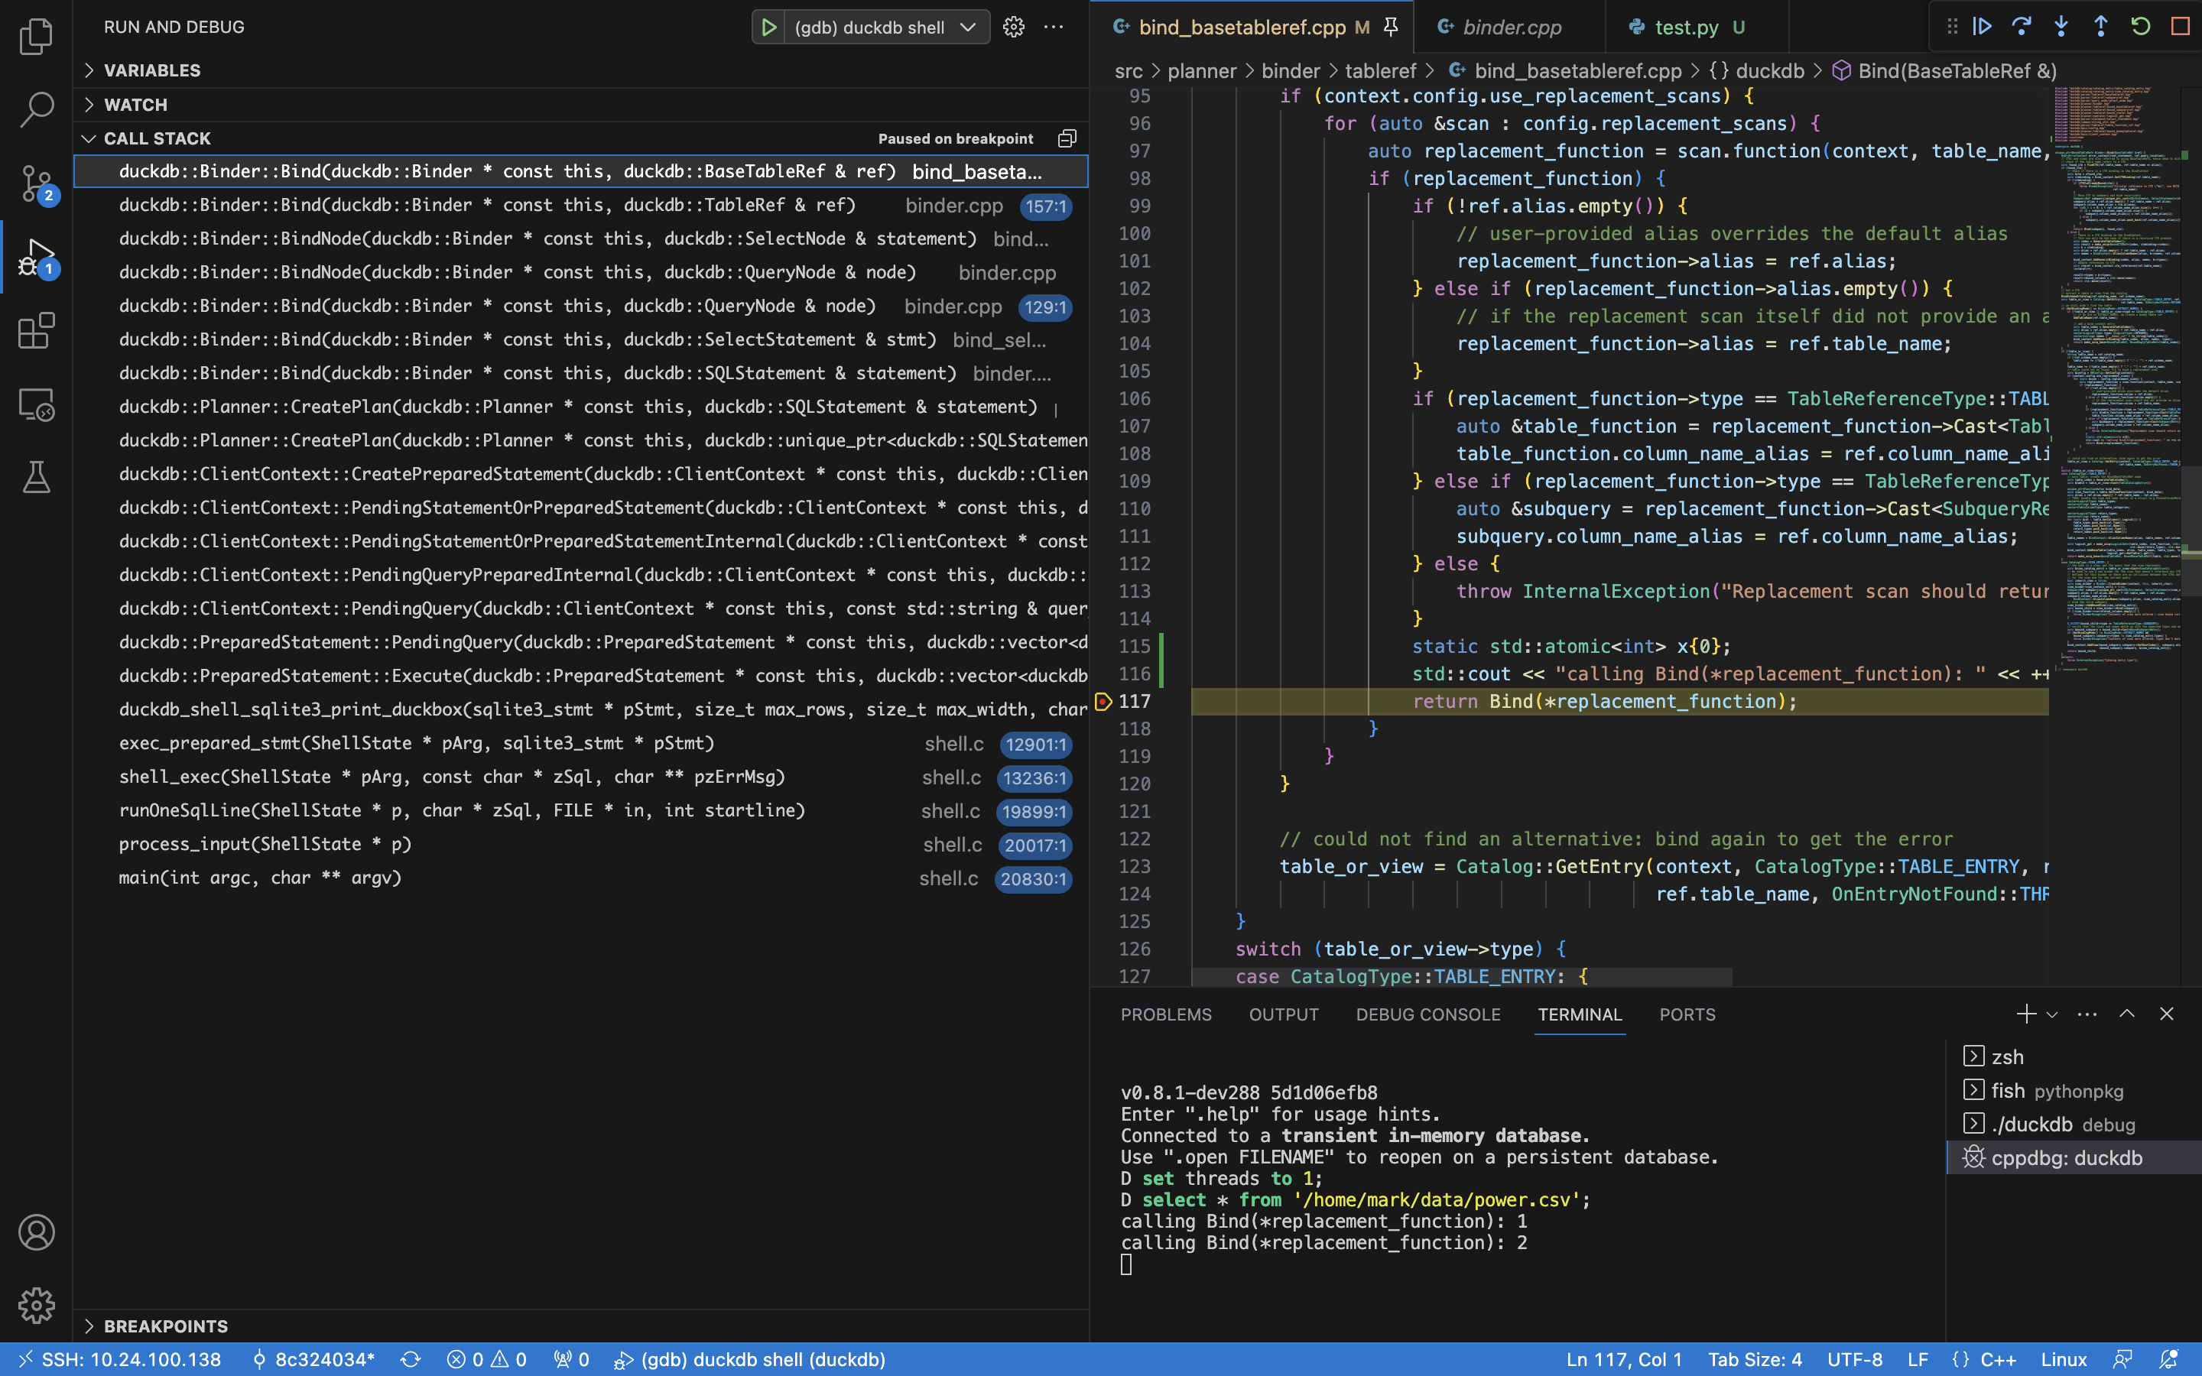Open the Run and Debug view in the activity bar
Image resolution: width=2202 pixels, height=1376 pixels.
37,256
